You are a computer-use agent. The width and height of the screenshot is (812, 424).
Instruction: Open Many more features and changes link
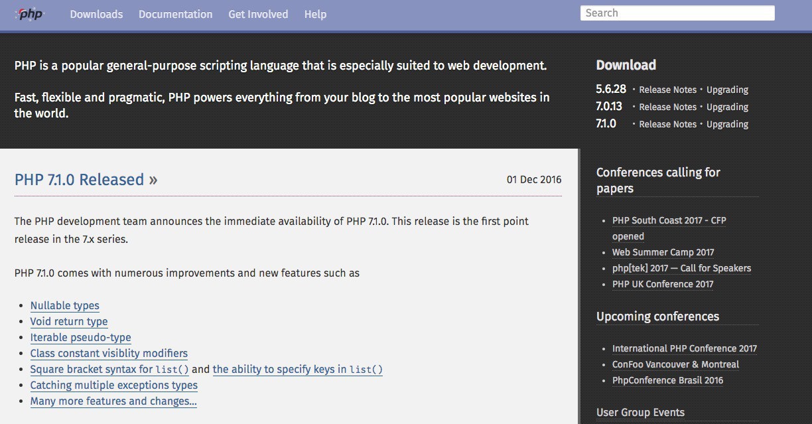(x=113, y=401)
